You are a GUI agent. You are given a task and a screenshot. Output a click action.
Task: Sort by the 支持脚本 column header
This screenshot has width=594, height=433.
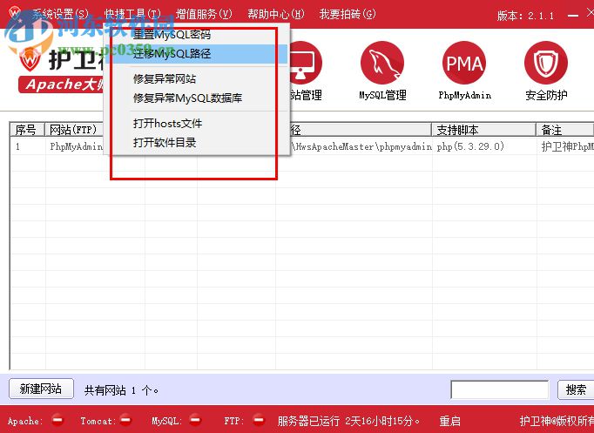click(483, 130)
